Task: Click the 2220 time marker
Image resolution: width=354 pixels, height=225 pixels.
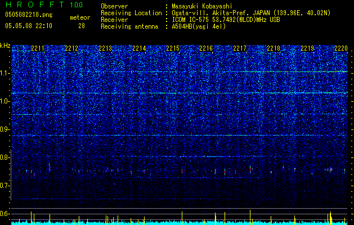Action: (x=341, y=48)
